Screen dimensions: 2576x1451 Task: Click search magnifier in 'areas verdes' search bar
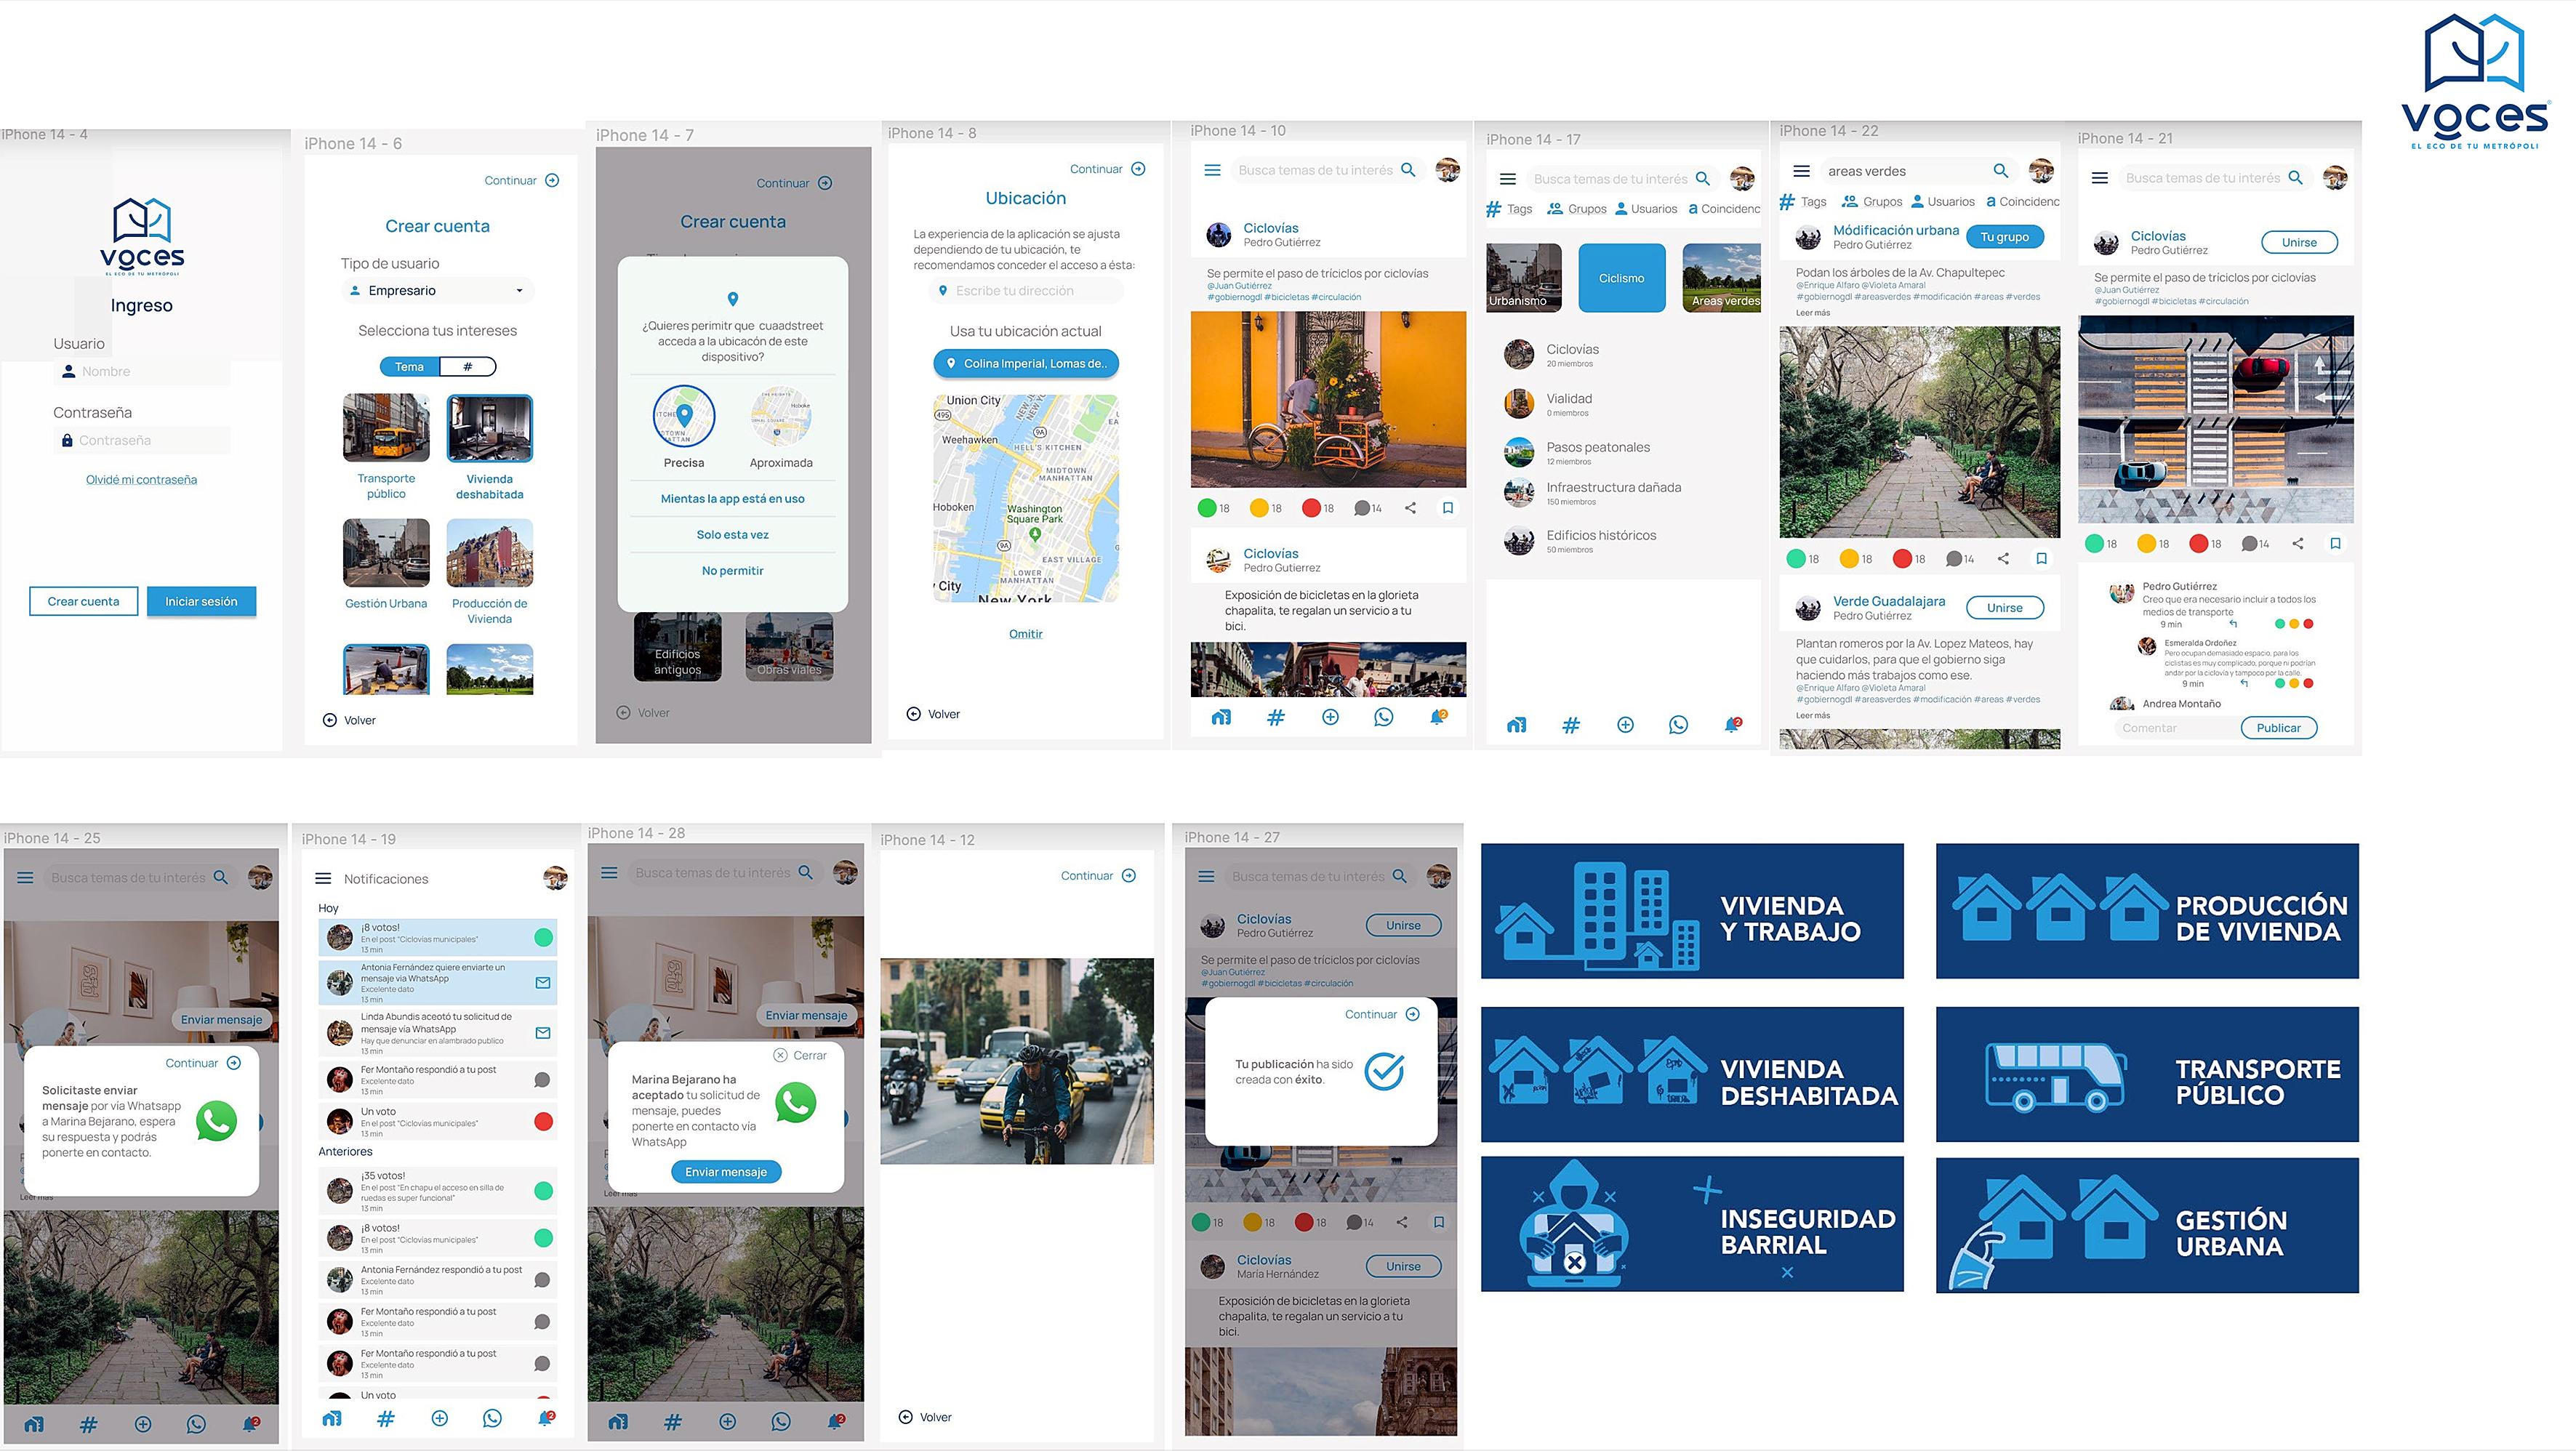click(x=2000, y=171)
